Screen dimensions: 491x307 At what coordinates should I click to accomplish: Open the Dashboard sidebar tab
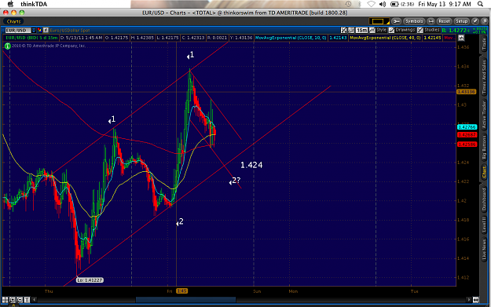pyautogui.click(x=484, y=199)
